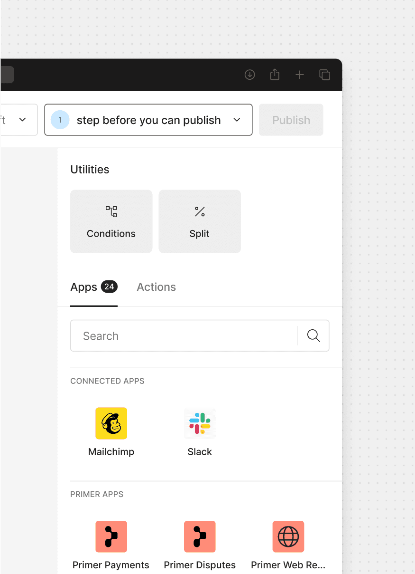Add the Conditions utility
Viewport: 415px width, 574px height.
(111, 221)
